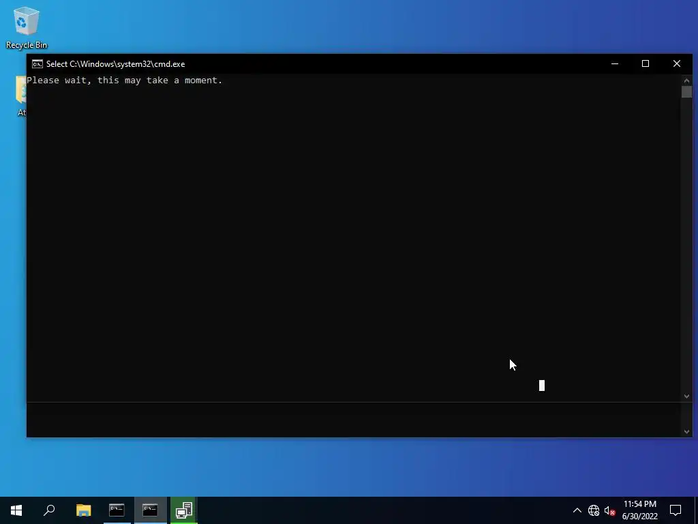The width and height of the screenshot is (698, 524).
Task: Click the upper pane scrollbar up arrow
Action: [686, 81]
